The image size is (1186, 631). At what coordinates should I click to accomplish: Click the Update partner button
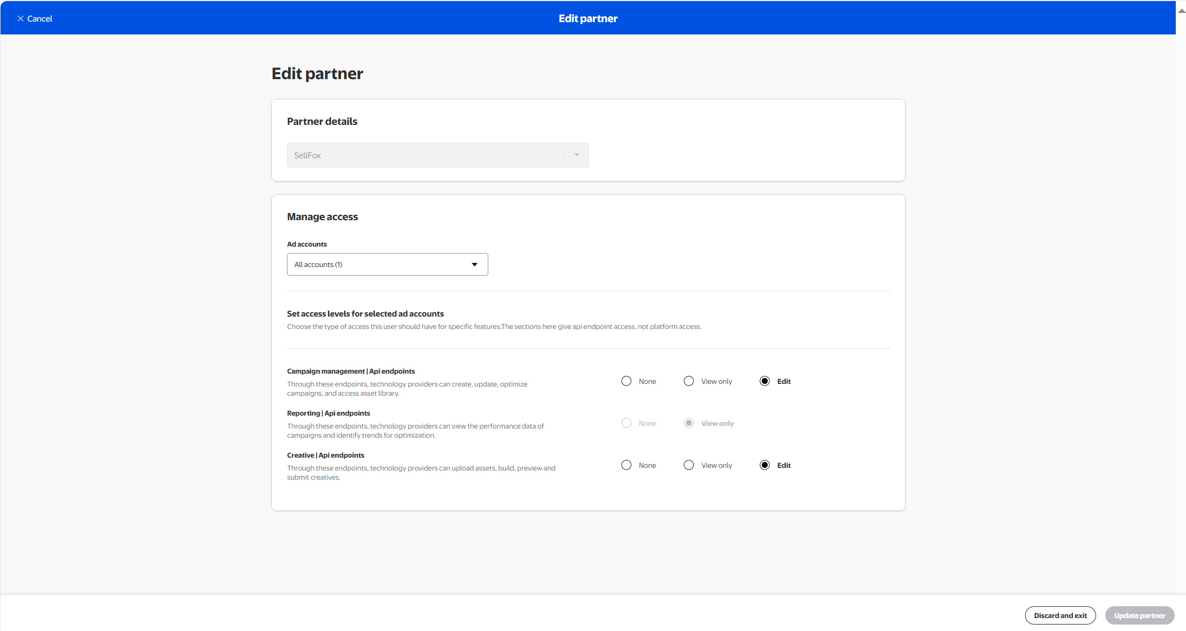(x=1139, y=615)
